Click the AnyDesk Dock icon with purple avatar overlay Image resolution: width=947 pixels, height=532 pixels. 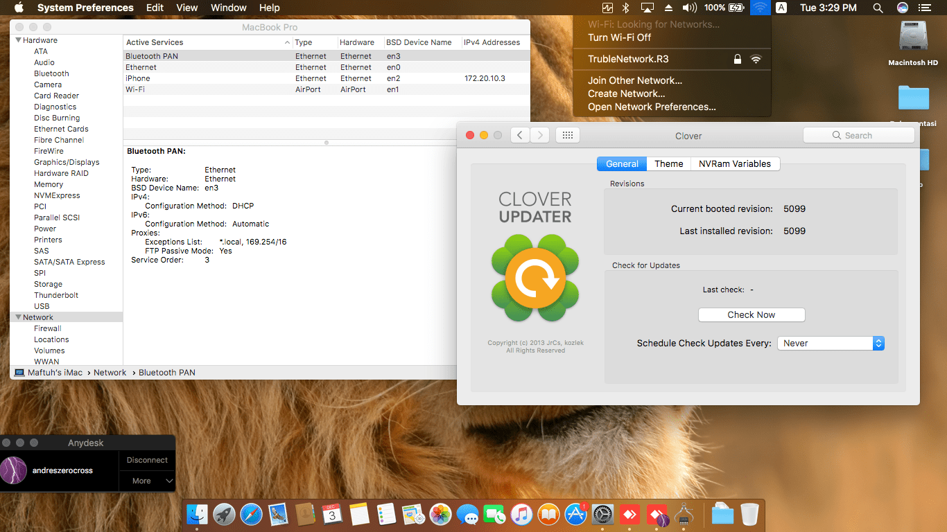click(657, 515)
